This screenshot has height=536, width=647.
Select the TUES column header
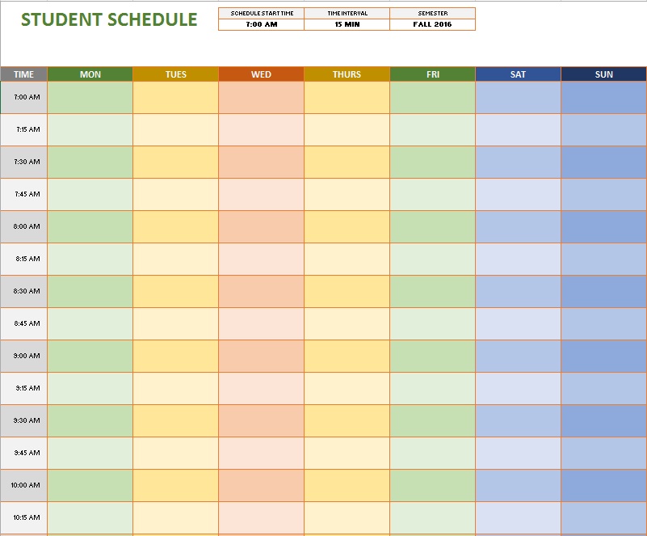click(x=176, y=74)
